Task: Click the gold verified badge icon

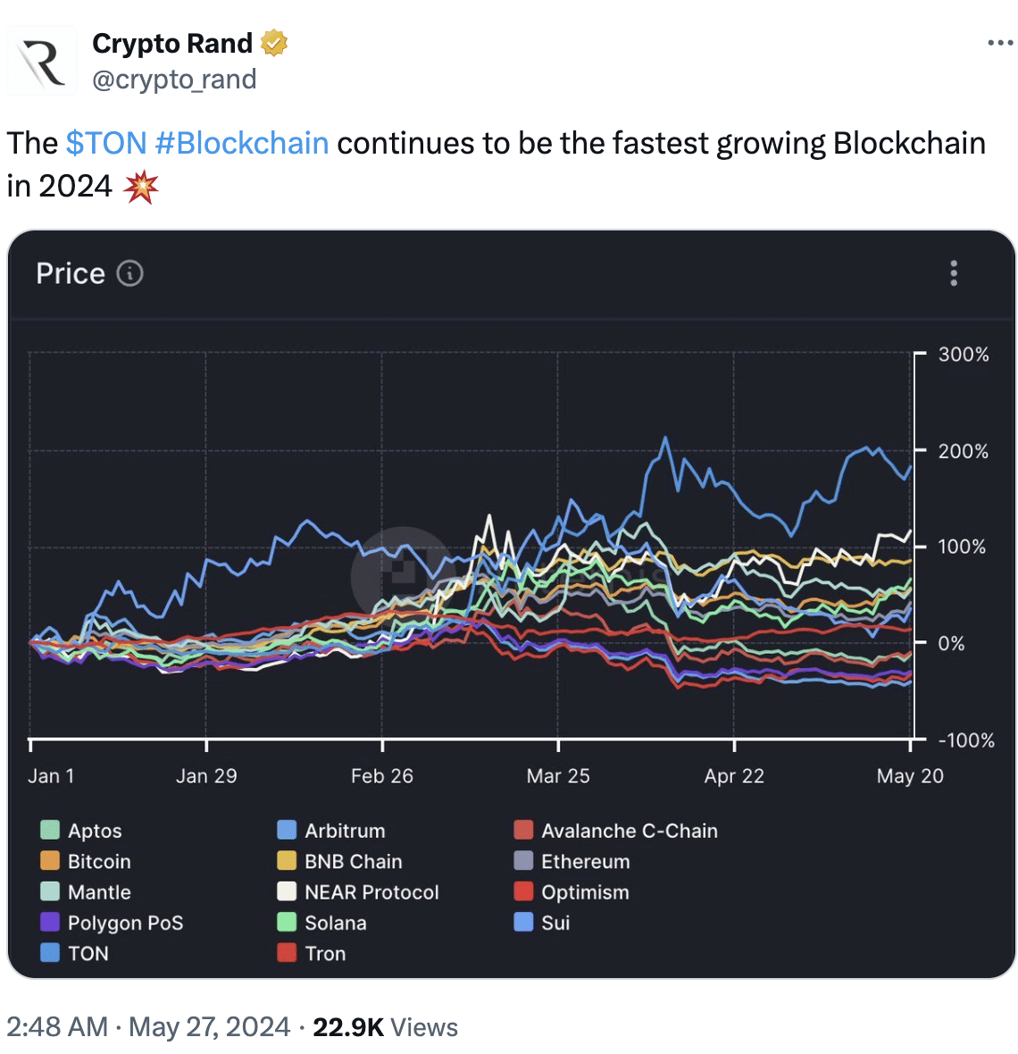Action: (x=274, y=43)
